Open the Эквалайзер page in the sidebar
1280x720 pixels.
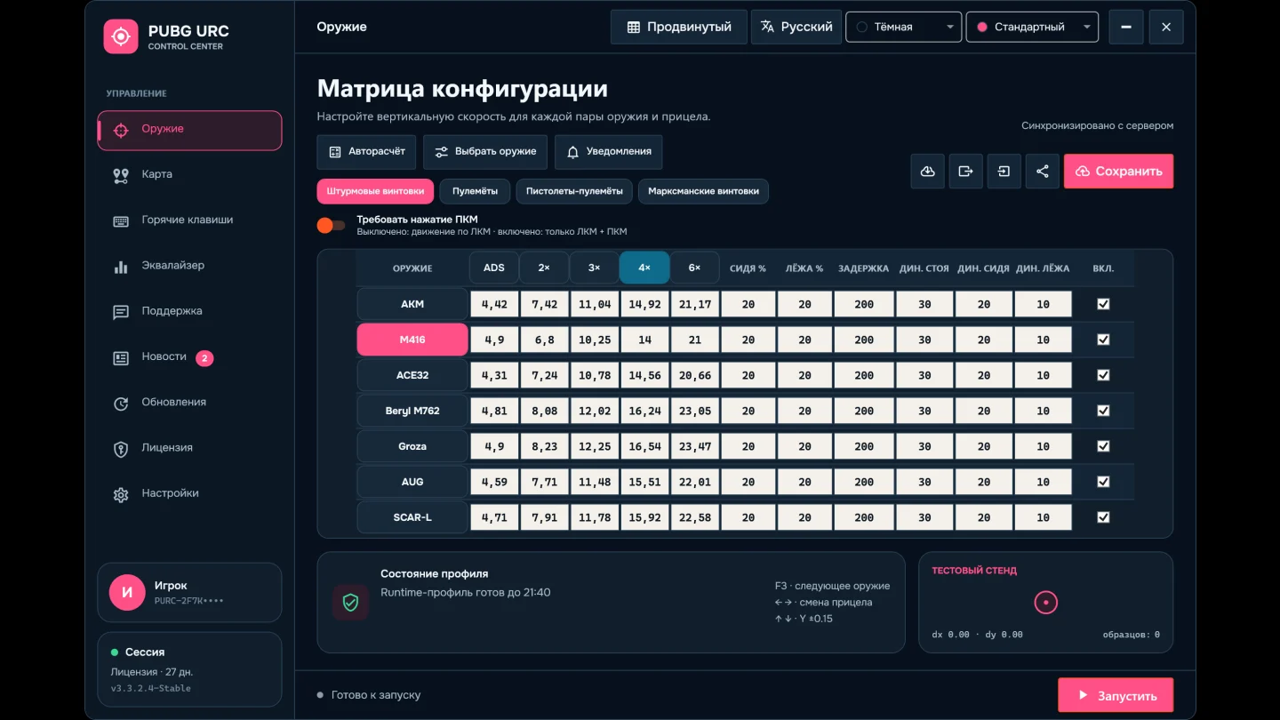pyautogui.click(x=189, y=266)
